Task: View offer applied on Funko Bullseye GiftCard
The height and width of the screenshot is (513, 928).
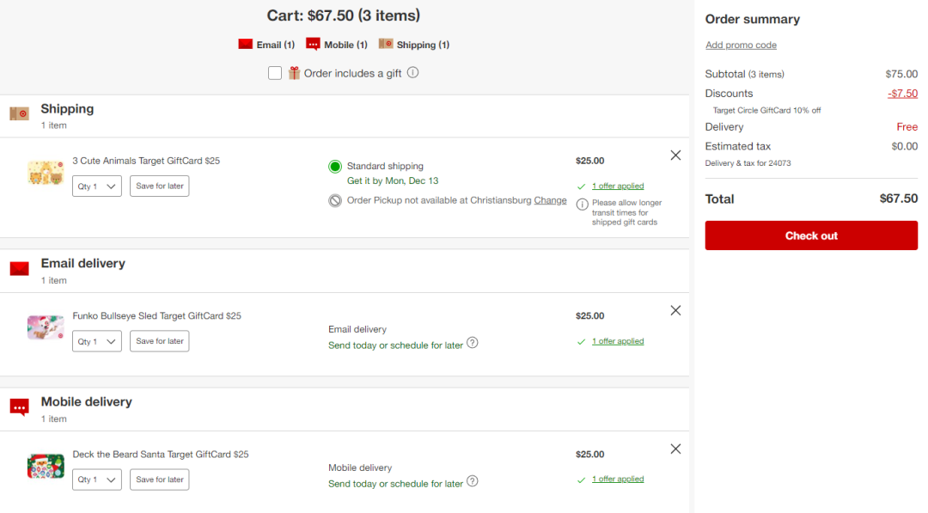Action: coord(618,341)
